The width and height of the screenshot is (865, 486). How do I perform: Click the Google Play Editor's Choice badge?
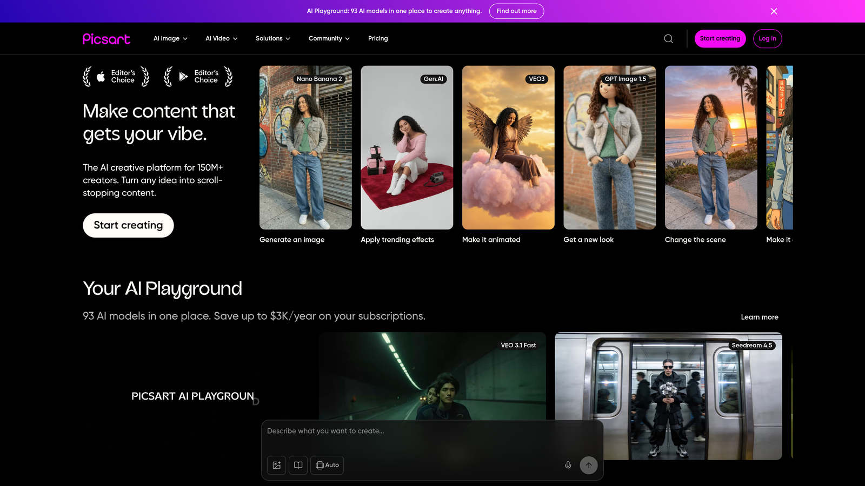click(198, 77)
